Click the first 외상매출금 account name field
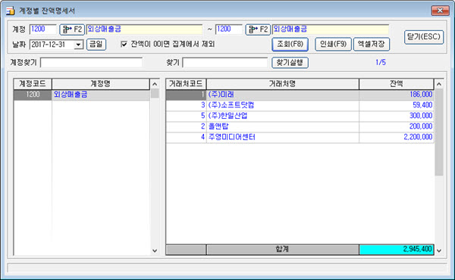455x280 pixels. 144,30
